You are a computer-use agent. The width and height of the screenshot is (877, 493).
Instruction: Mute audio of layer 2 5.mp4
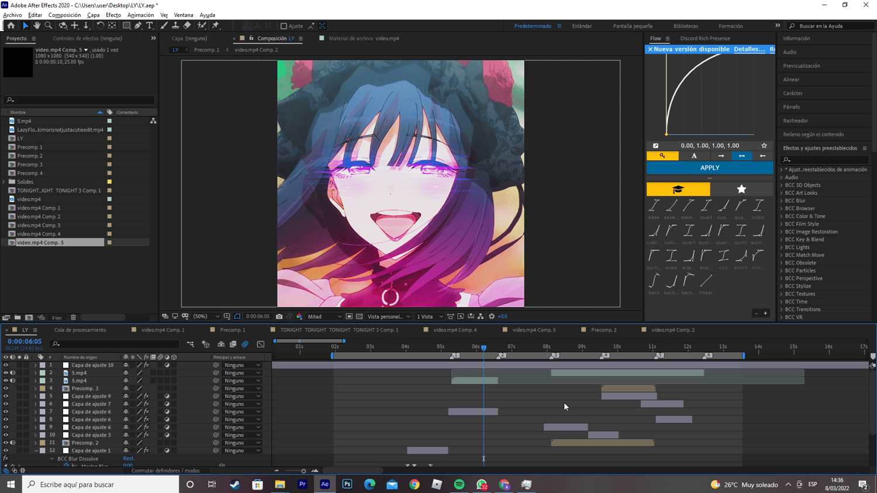coord(13,373)
